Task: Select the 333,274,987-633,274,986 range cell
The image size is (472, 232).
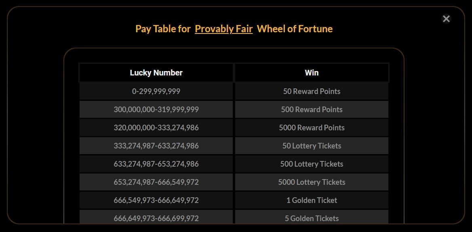Action: 156,146
